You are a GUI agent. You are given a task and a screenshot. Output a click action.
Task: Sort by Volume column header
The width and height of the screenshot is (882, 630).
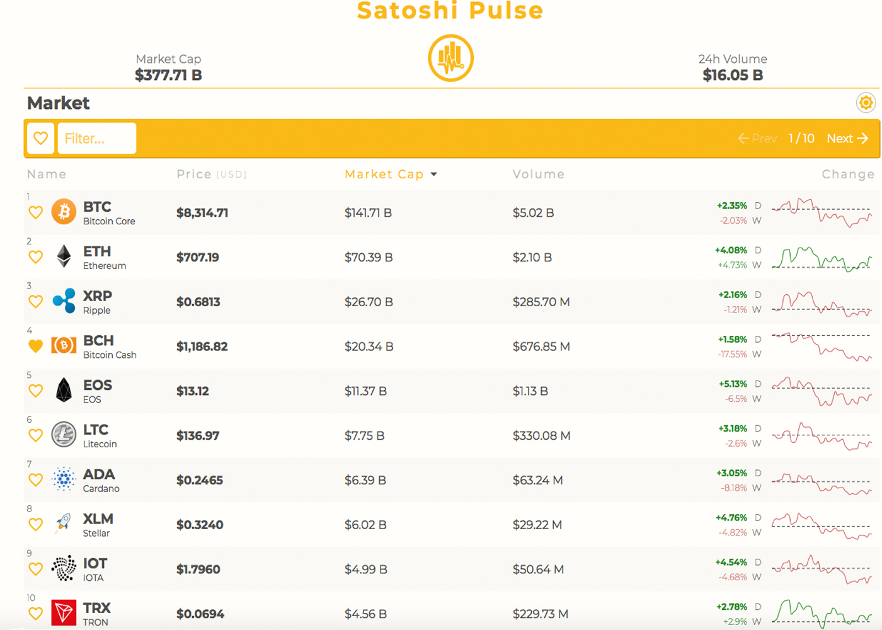click(539, 175)
